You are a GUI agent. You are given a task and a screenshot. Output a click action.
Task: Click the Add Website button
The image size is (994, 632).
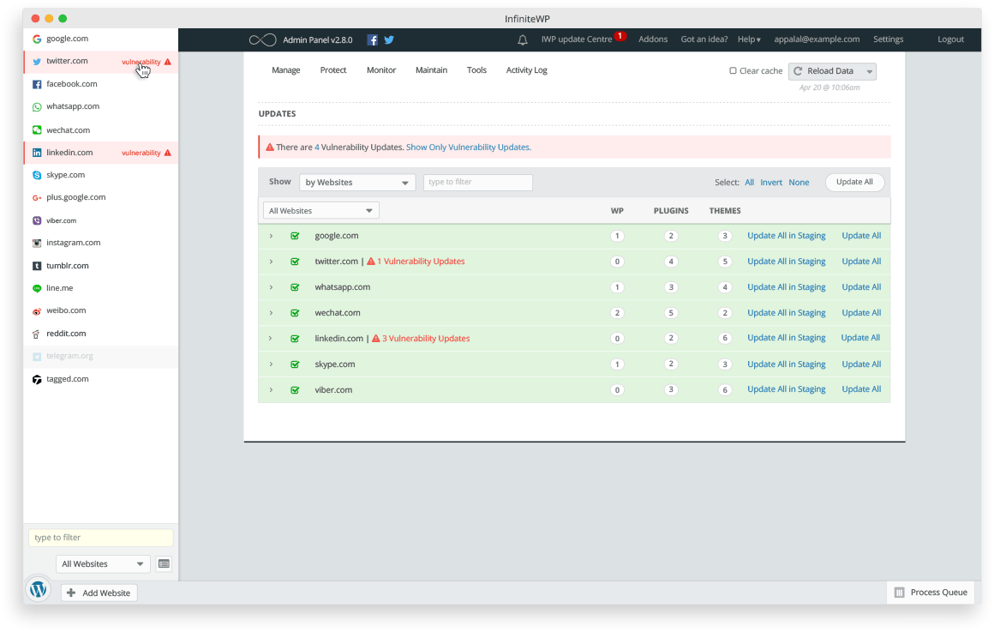coord(99,593)
